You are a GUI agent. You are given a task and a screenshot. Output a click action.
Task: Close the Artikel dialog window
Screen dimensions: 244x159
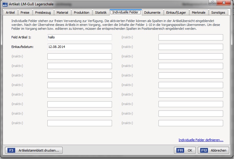click(224, 3)
